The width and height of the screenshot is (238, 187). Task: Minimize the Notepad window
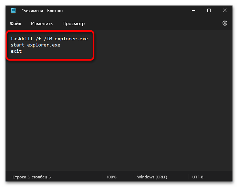(194, 10)
